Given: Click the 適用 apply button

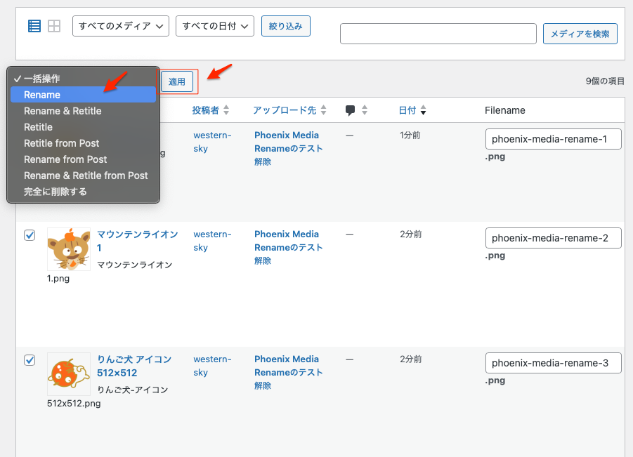Looking at the screenshot, I should (x=177, y=82).
